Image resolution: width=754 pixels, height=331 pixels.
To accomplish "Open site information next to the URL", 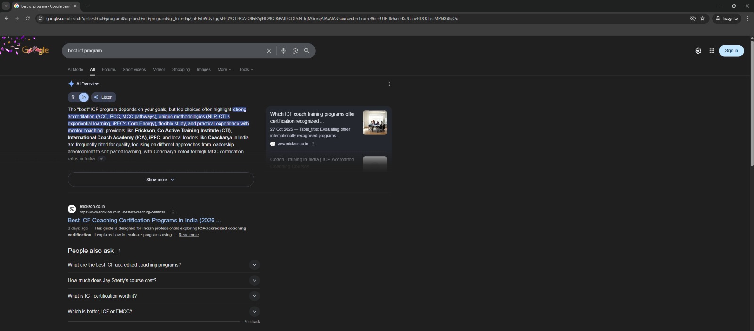I will [40, 18].
